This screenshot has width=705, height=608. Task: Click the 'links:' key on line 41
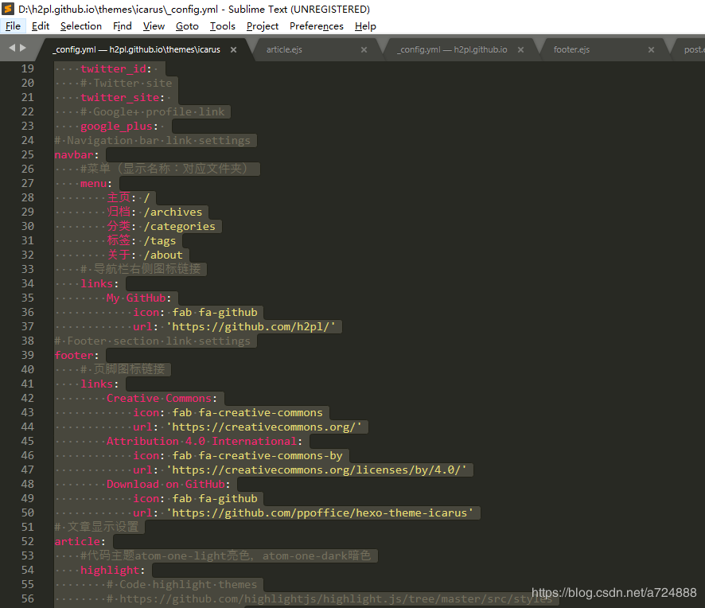(99, 384)
